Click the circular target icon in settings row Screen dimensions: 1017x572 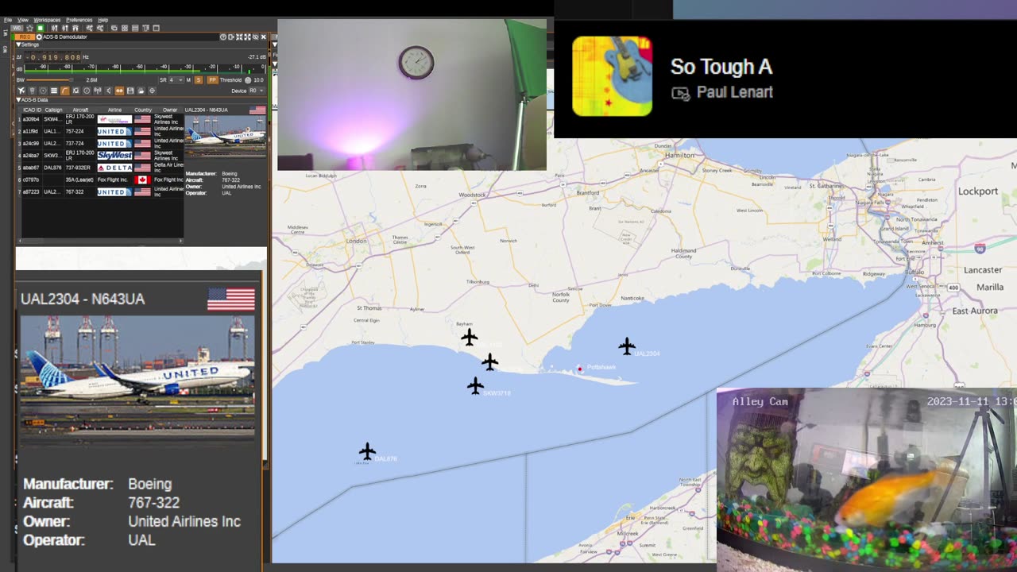pos(43,91)
